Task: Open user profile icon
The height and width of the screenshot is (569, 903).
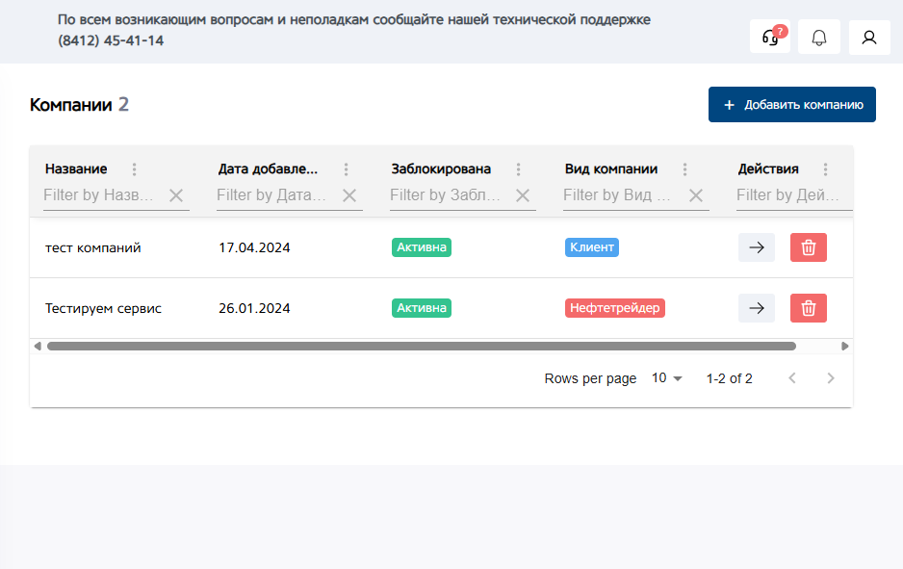Action: [x=869, y=37]
